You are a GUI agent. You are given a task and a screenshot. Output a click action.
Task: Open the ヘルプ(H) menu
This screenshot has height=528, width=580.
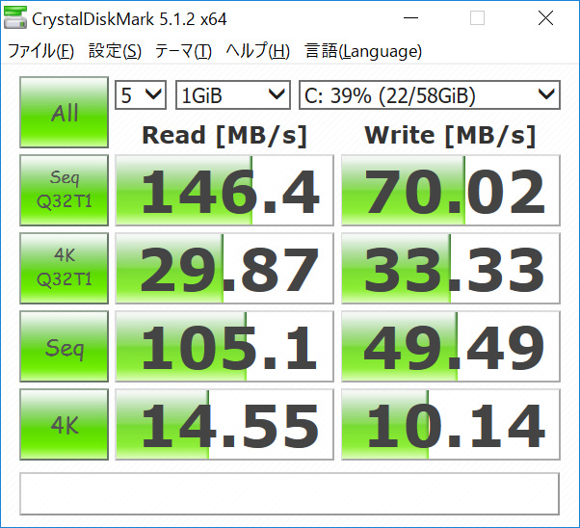(x=258, y=51)
